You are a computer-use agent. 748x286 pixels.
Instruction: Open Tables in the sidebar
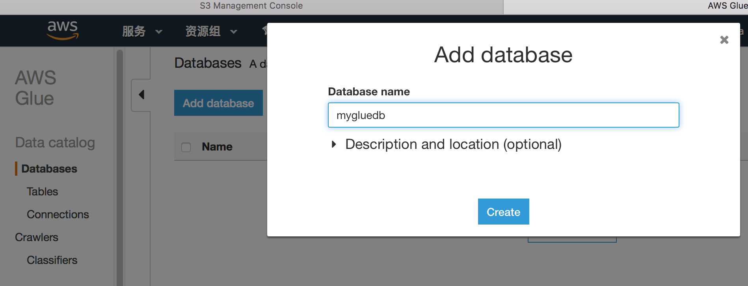click(42, 191)
